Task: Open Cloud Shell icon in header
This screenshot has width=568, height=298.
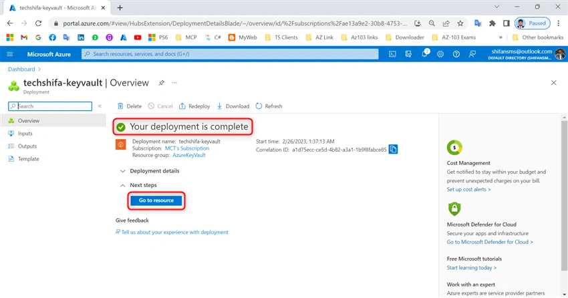Action: point(392,54)
